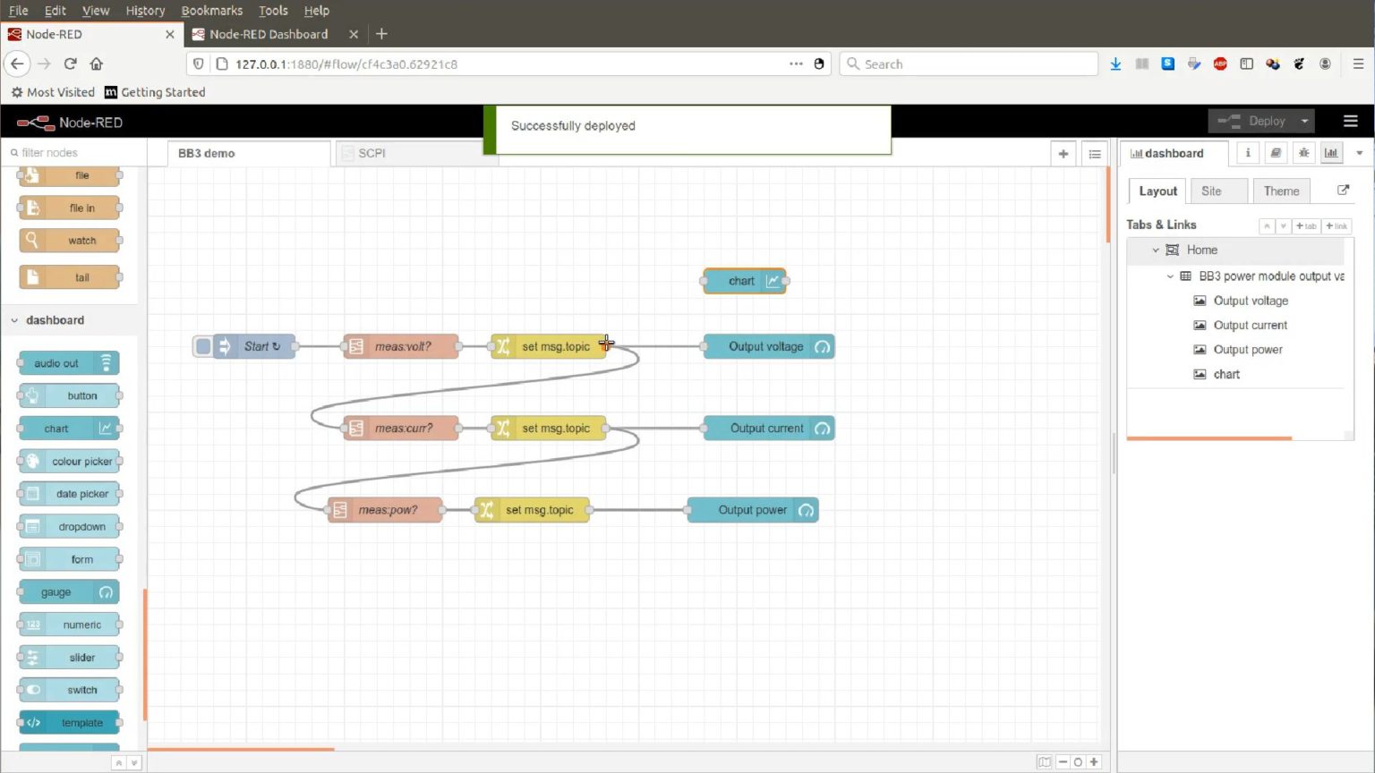Trigger the Start inject node button
Image resolution: width=1375 pixels, height=773 pixels.
[203, 346]
